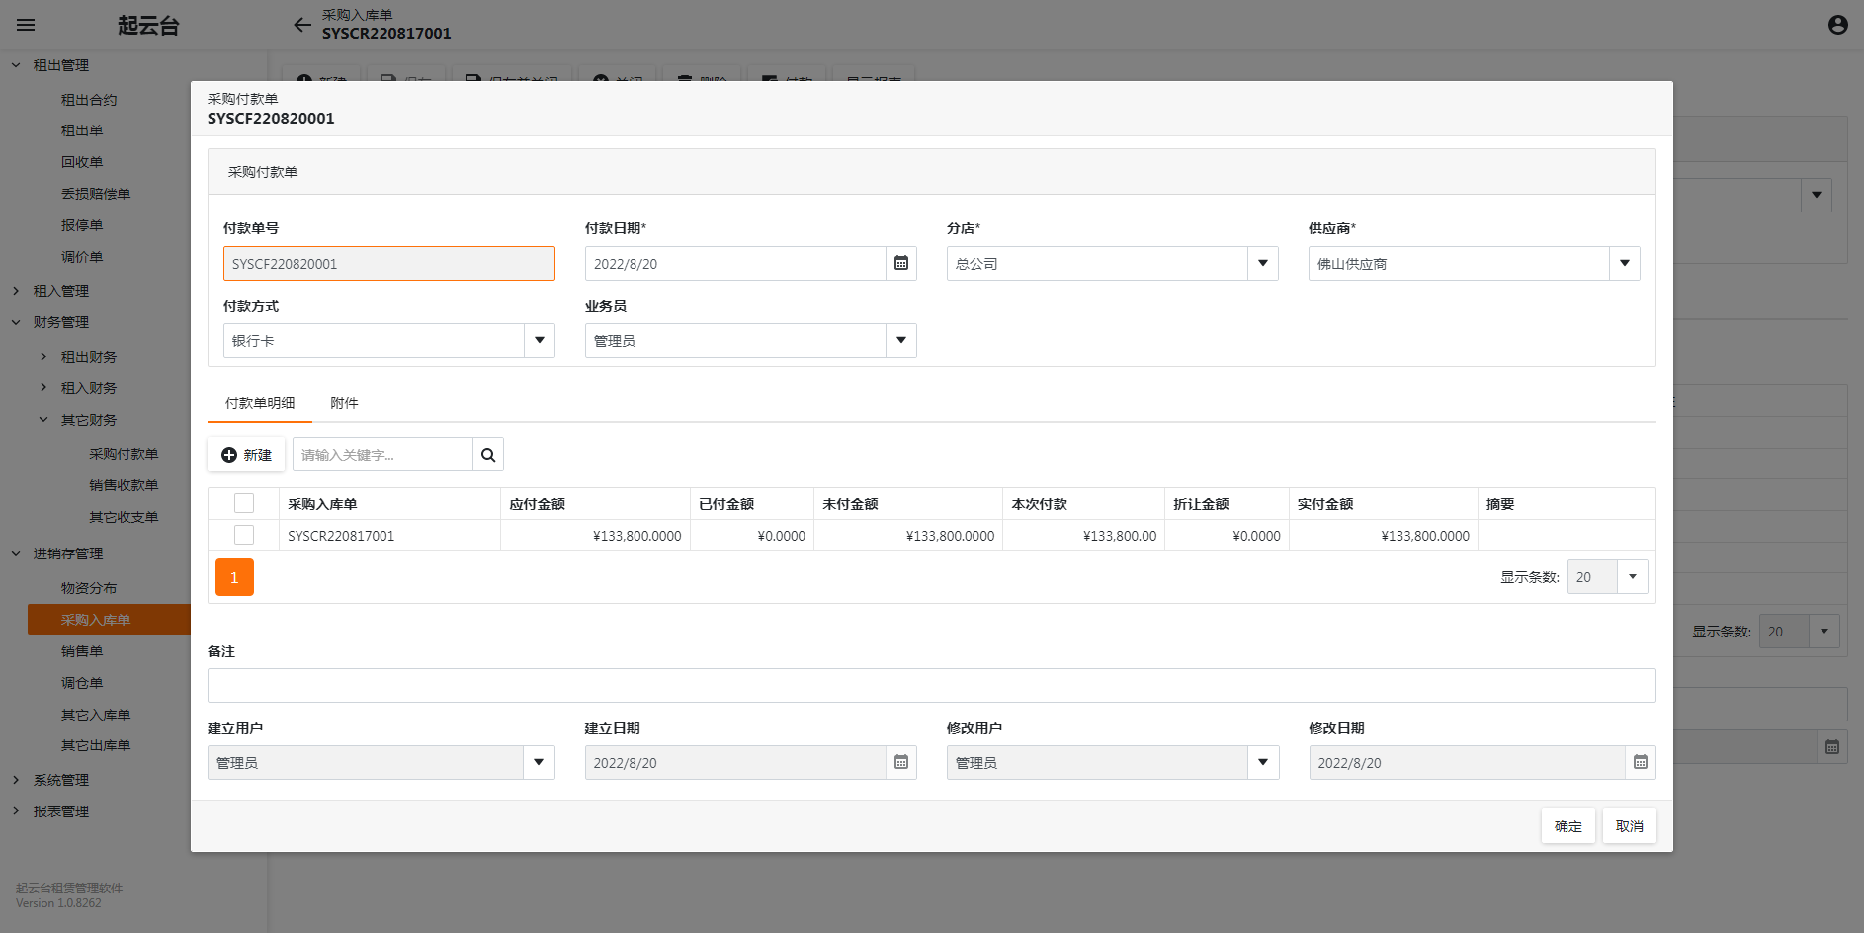The height and width of the screenshot is (933, 1864).
Task: Confirm the dialog with 确定
Action: tap(1568, 826)
